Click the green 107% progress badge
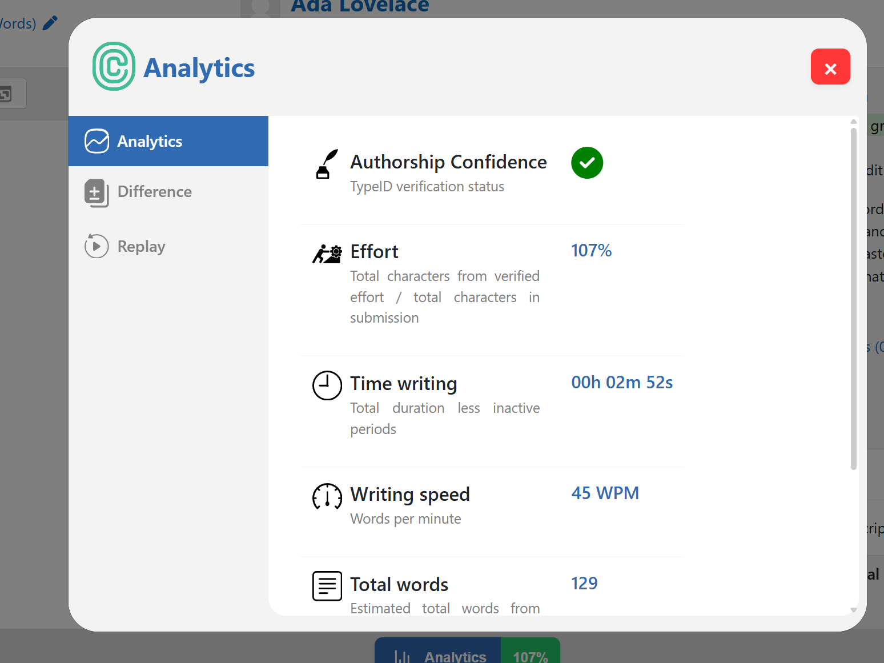This screenshot has height=663, width=884. point(530,656)
